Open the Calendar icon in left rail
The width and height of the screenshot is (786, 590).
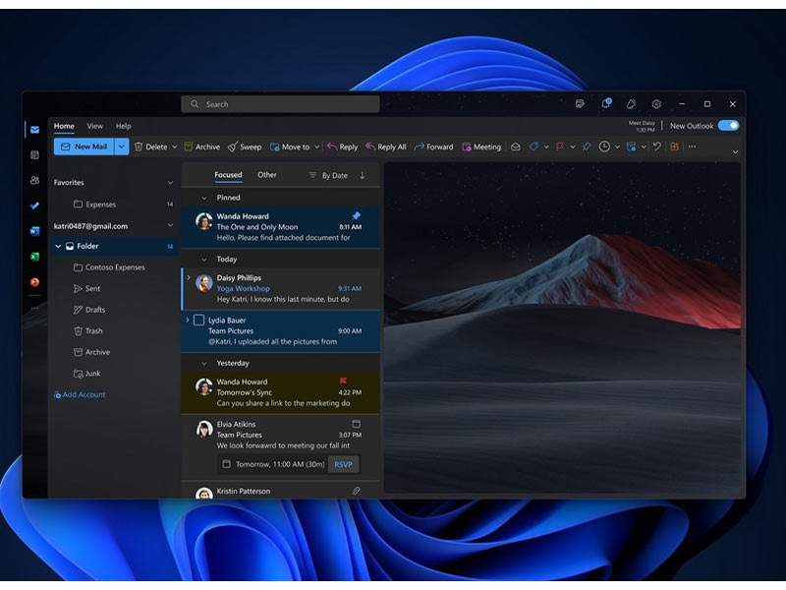pos(34,154)
